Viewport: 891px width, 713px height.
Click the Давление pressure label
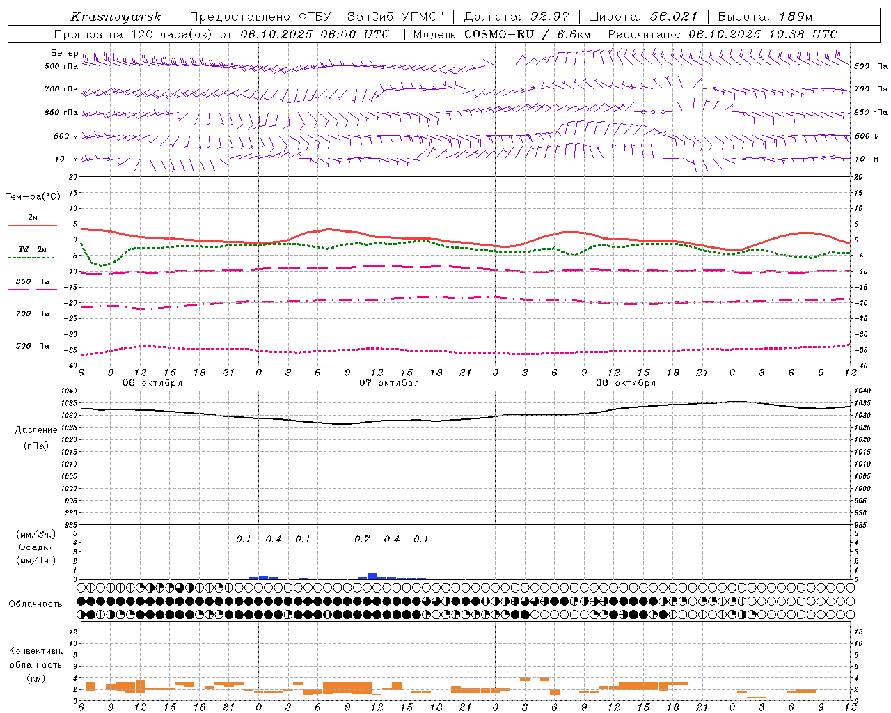[36, 430]
